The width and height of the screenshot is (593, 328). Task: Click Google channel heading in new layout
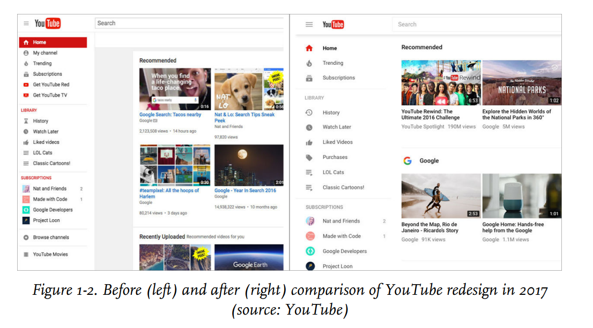coord(429,161)
